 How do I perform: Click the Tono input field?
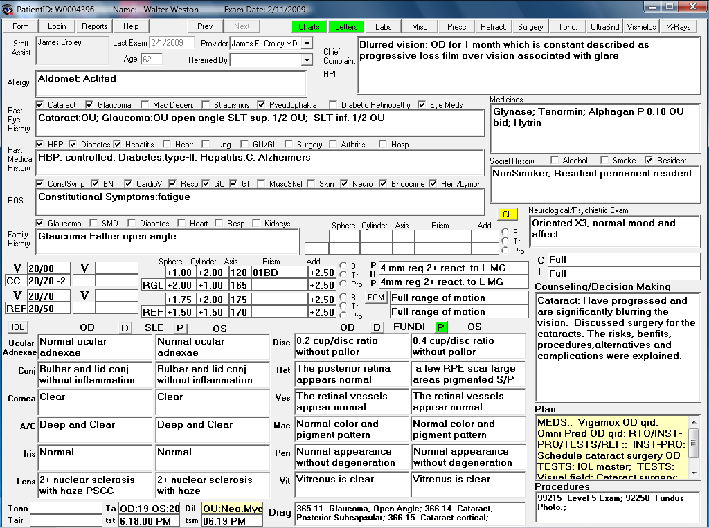coord(66,508)
